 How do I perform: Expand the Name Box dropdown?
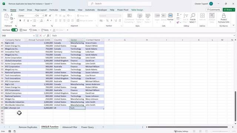pos(34,36)
